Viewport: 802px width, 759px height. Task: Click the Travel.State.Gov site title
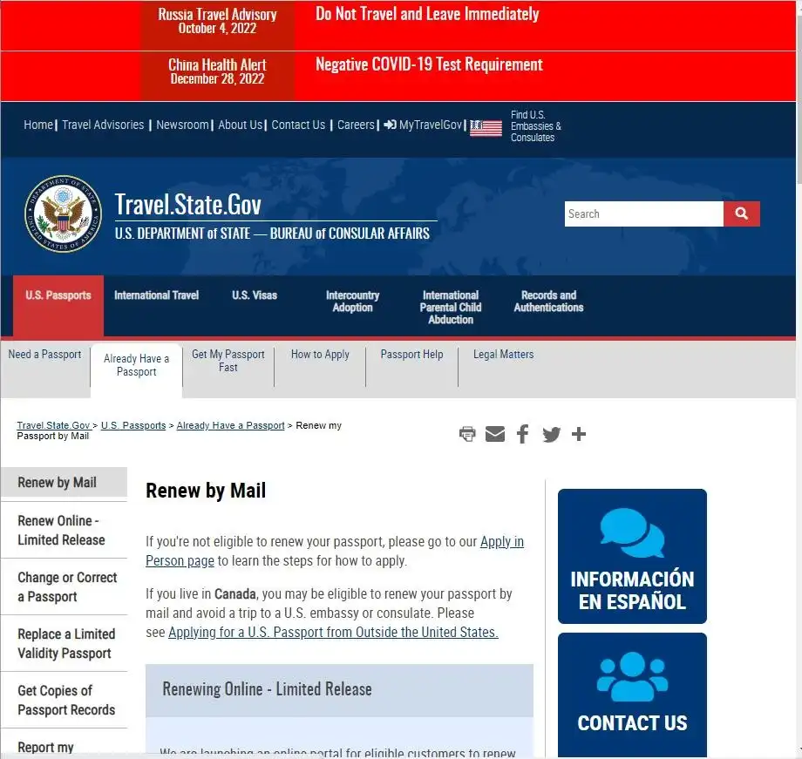pos(187,205)
